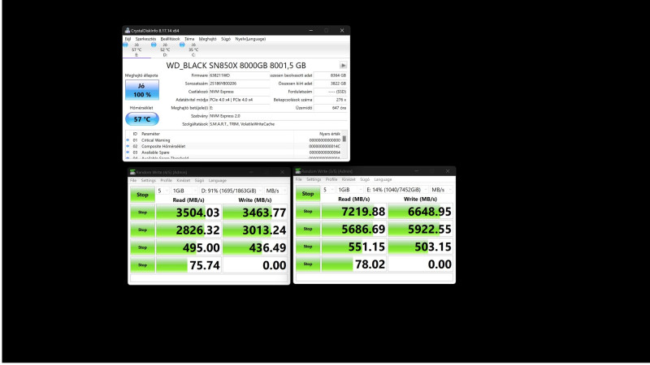Click the Firmware value field
This screenshot has height=365, width=650.
pos(239,75)
